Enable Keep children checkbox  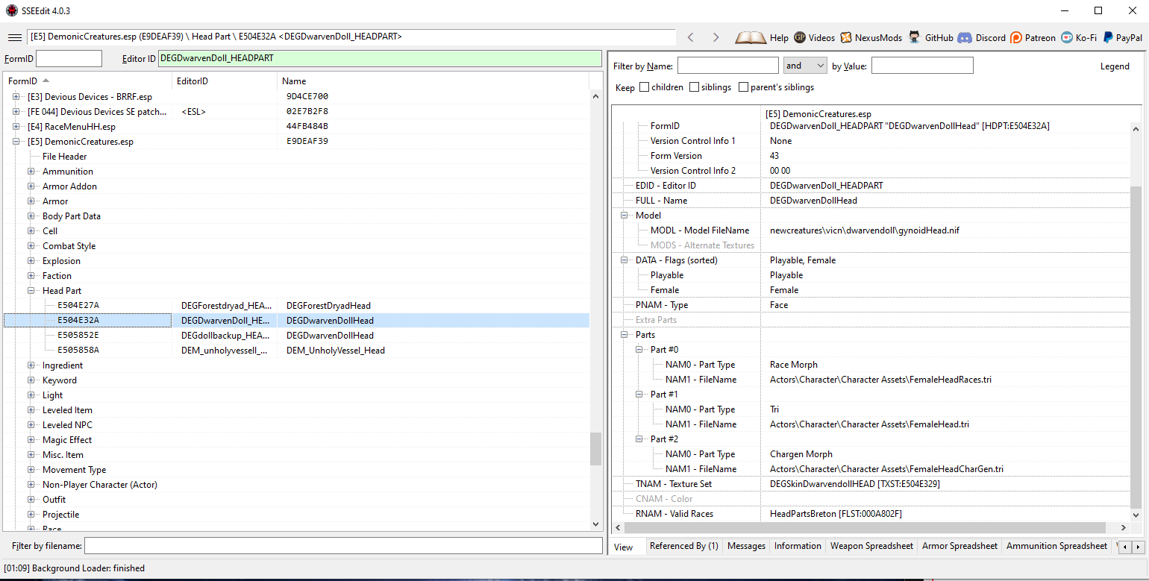coord(645,87)
